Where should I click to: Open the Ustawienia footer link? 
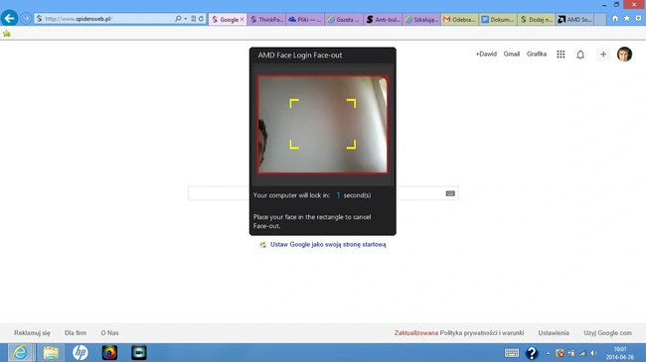coord(554,333)
